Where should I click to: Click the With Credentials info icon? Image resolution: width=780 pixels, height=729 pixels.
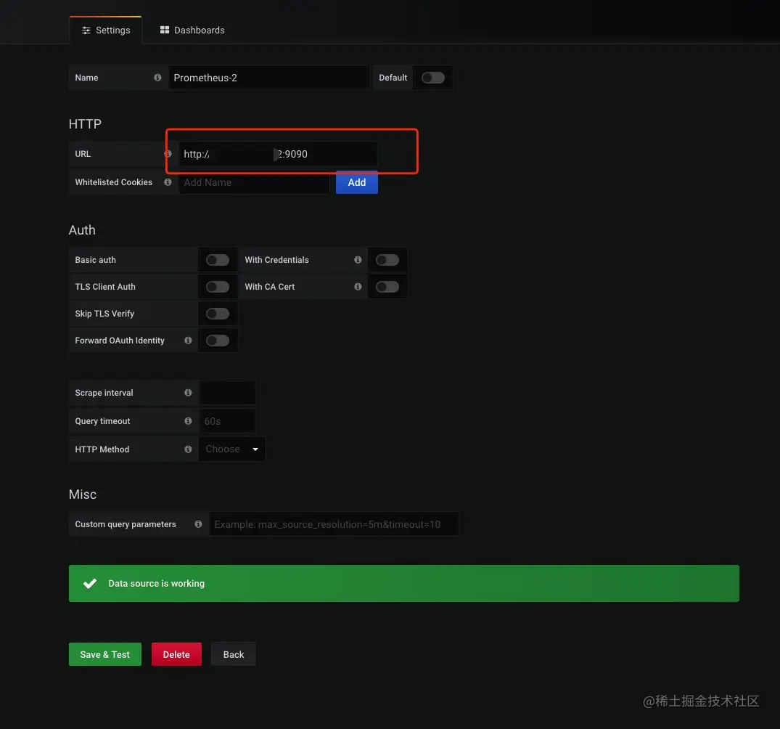point(358,260)
